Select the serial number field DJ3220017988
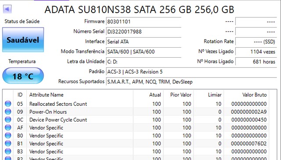Viewport: 281px width, 160px height. pos(144,31)
